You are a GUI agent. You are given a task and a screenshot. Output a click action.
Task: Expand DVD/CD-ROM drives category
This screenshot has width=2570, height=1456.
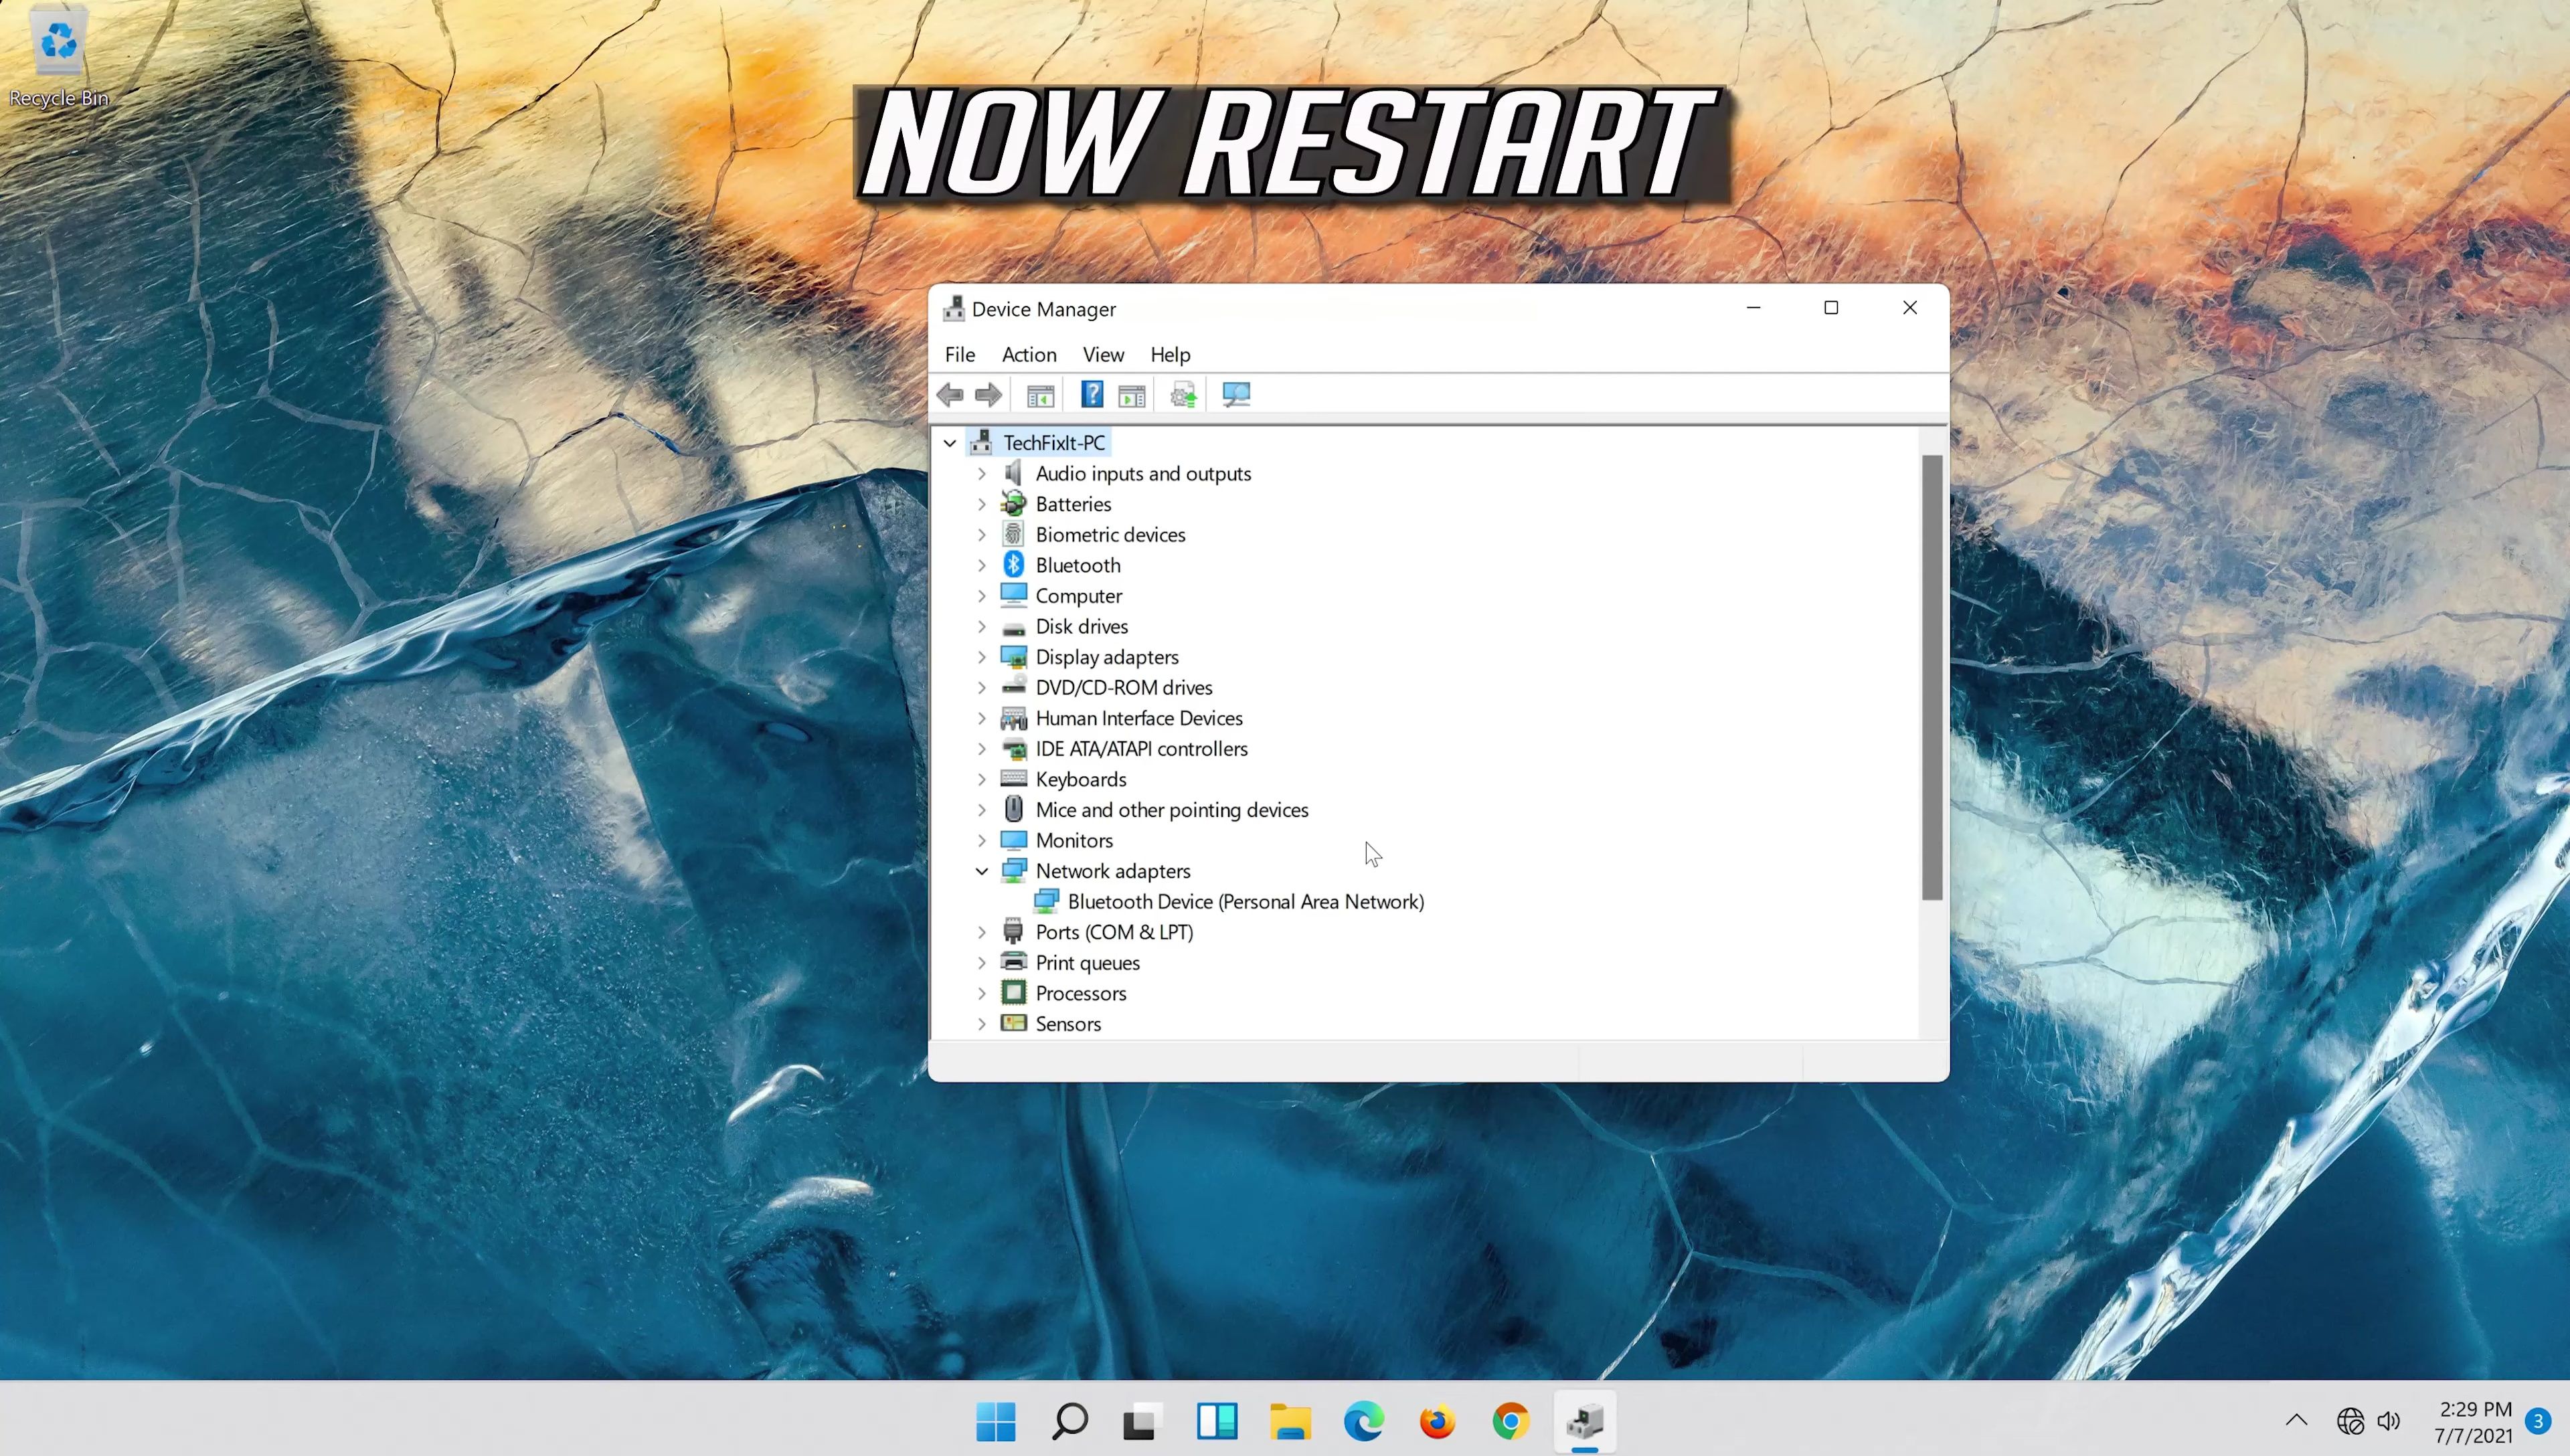coord(981,688)
